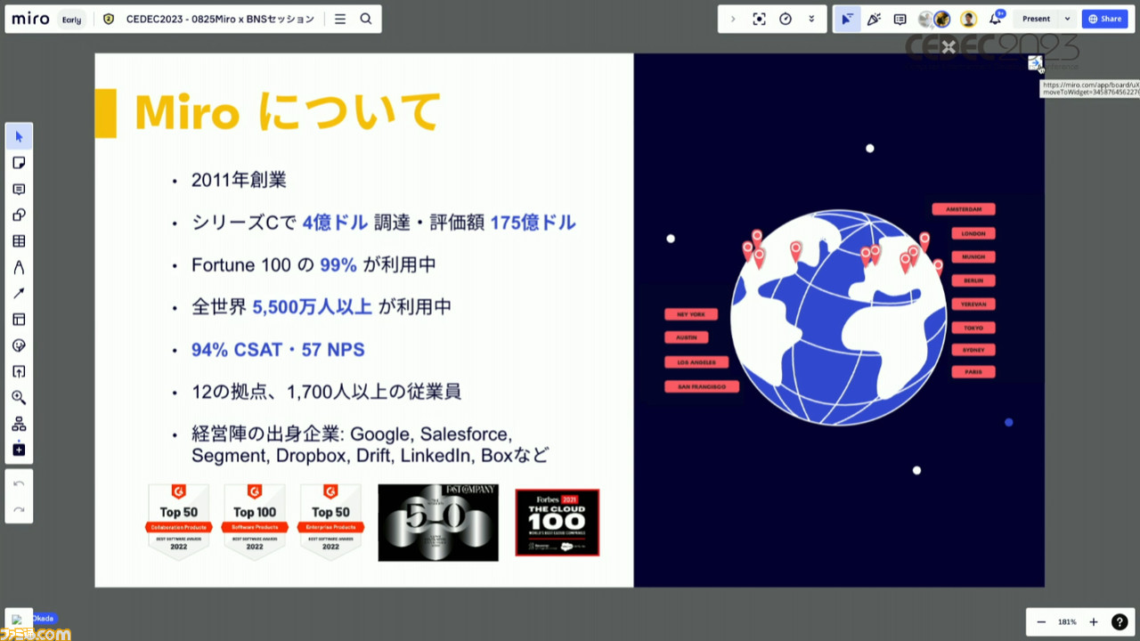Go to the Miro logo home
This screenshot has height=641, width=1140.
pos(30,19)
